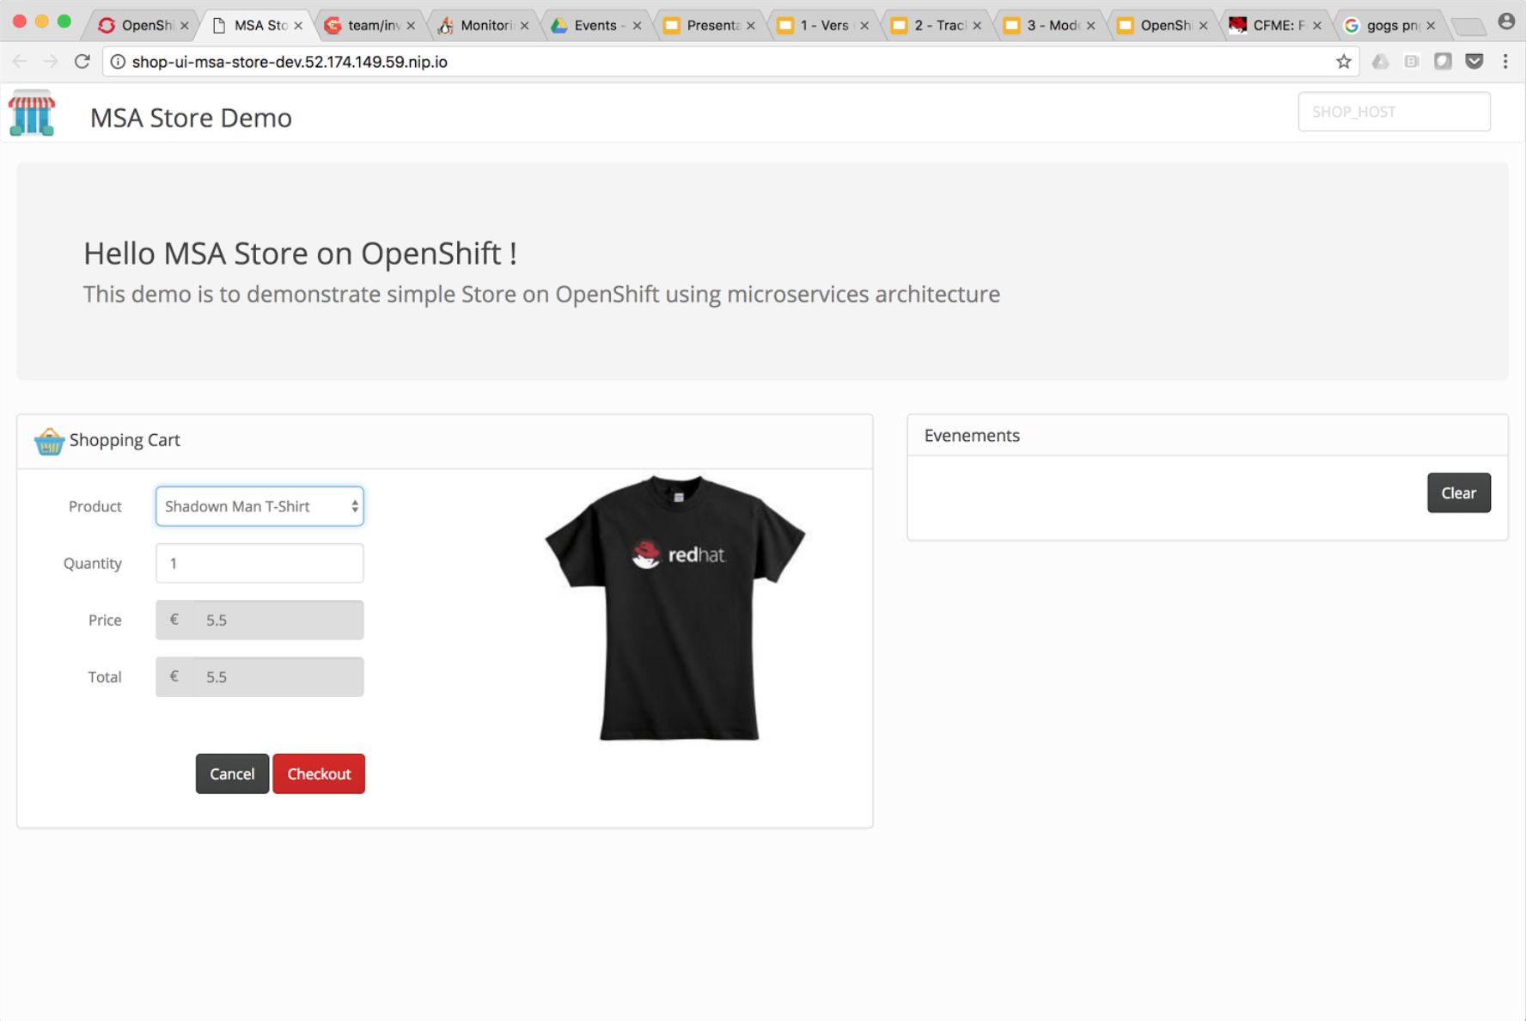This screenshot has height=1021, width=1526.
Task: Click the Quantity input field
Action: point(259,563)
